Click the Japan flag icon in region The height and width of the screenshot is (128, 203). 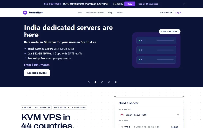[x=122, y=115]
